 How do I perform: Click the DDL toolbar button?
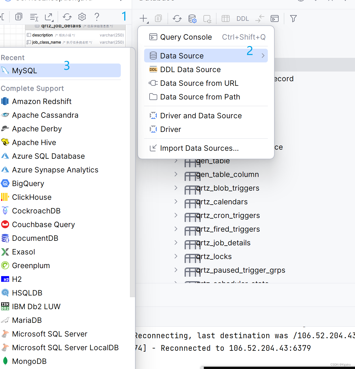242,19
